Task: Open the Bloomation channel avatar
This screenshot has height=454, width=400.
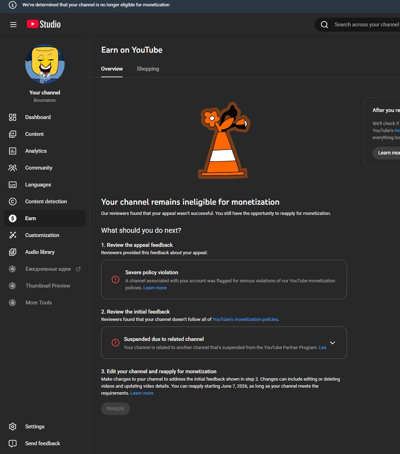Action: [45, 64]
